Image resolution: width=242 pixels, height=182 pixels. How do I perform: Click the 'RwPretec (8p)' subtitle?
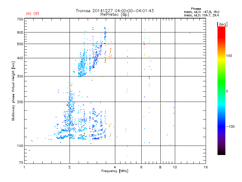pos(115,15)
